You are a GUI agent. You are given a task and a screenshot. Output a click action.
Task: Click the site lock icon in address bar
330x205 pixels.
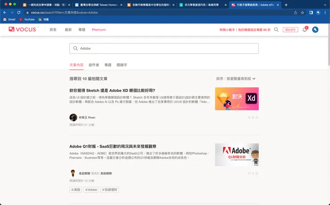pyautogui.click(x=27, y=12)
